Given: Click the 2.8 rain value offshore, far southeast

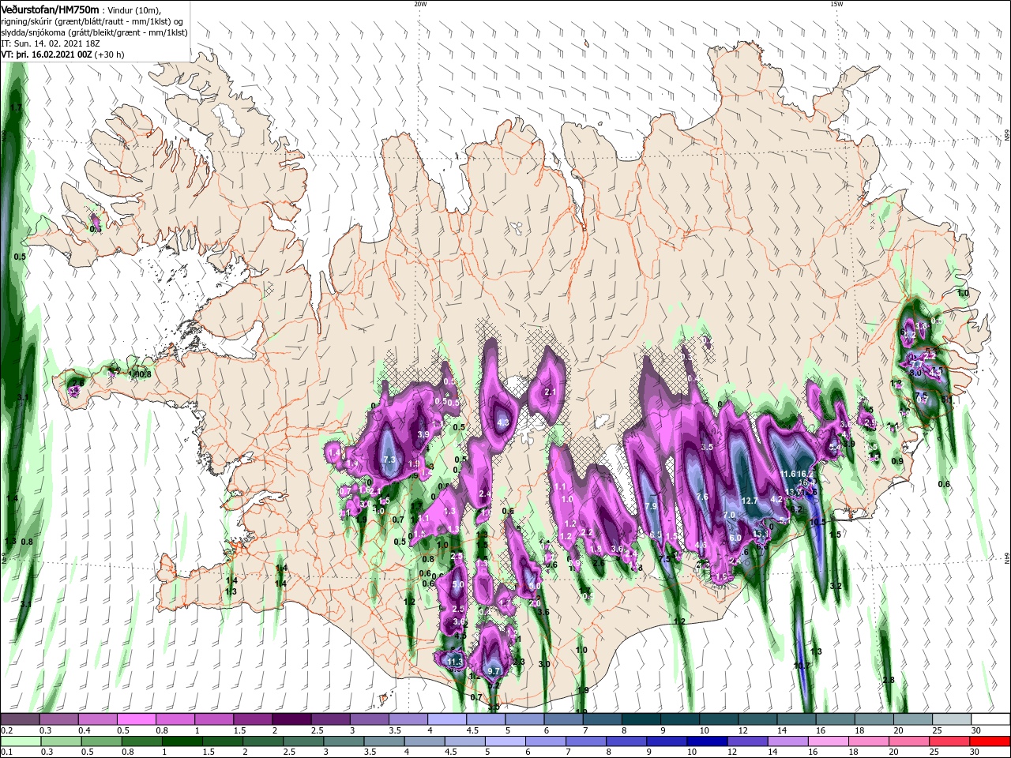Looking at the screenshot, I should (889, 681).
